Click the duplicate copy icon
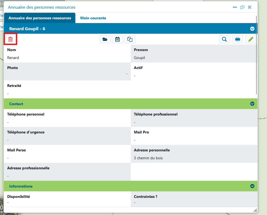This screenshot has height=215, width=267. pos(130,39)
